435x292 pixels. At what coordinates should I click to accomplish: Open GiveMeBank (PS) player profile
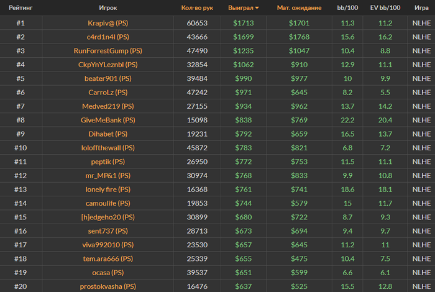click(108, 120)
